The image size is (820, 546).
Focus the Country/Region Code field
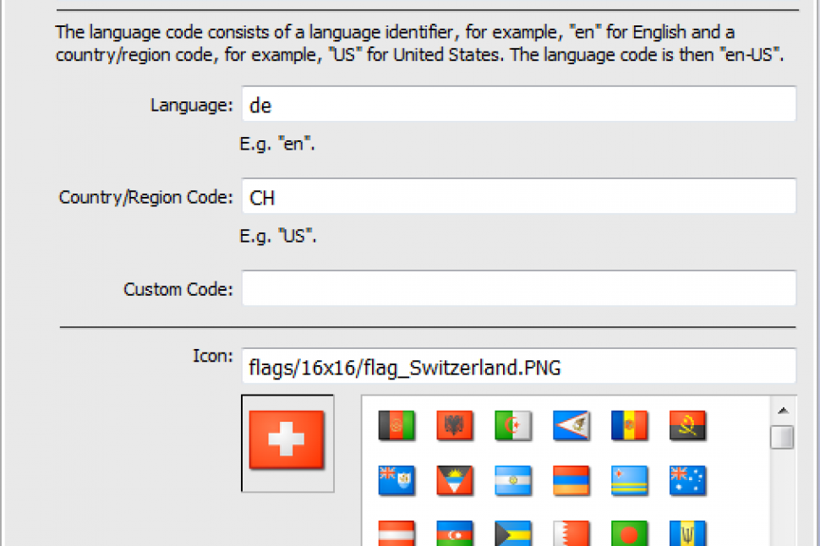(517, 197)
